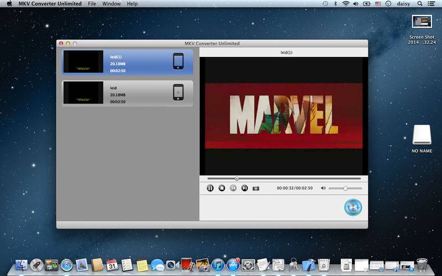
Task: Click the leid(1) file name in list
Action: 116,57
